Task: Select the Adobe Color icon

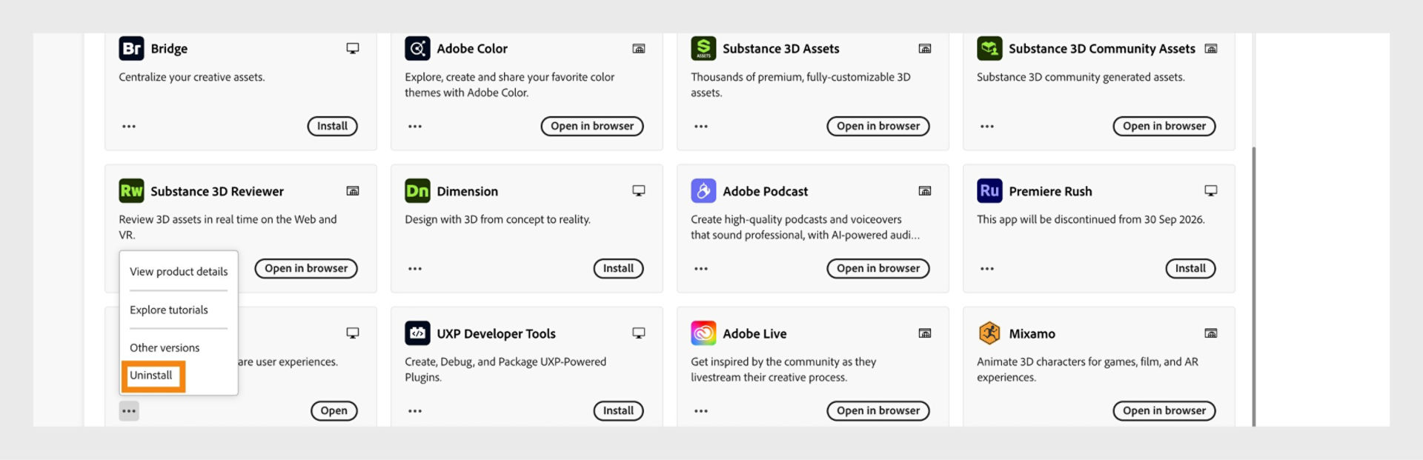Action: [417, 48]
